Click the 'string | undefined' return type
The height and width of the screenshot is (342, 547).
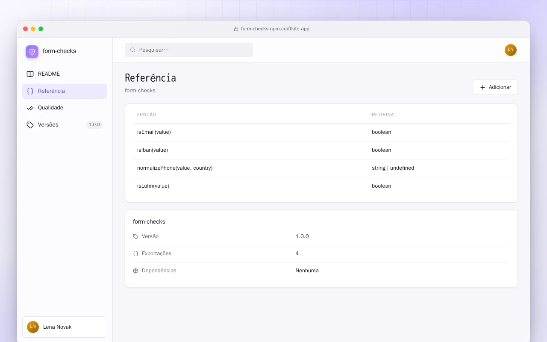(393, 168)
